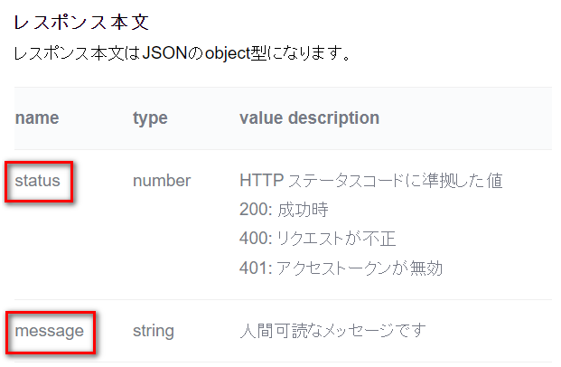Click the name column header
561x367 pixels.
pyautogui.click(x=37, y=118)
